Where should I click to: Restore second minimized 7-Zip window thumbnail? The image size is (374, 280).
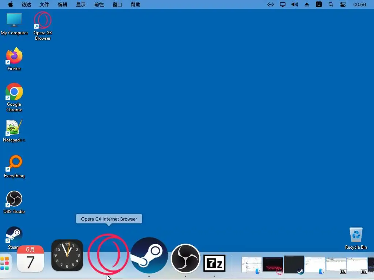pyautogui.click(x=357, y=265)
